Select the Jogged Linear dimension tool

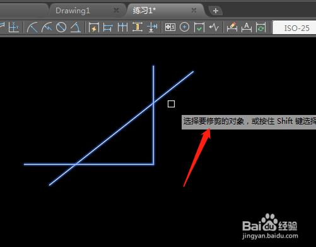pos(214,27)
